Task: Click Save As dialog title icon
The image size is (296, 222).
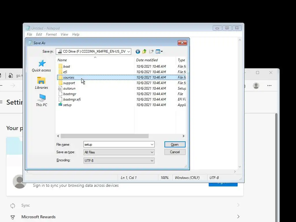Action: coord(30,43)
